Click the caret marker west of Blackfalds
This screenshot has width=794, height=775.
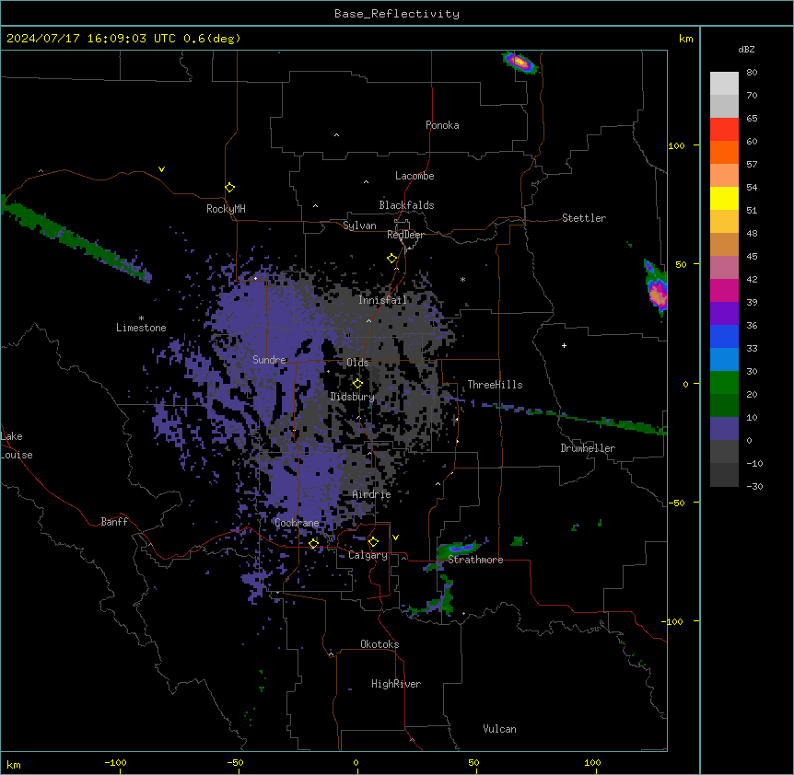pyautogui.click(x=315, y=206)
